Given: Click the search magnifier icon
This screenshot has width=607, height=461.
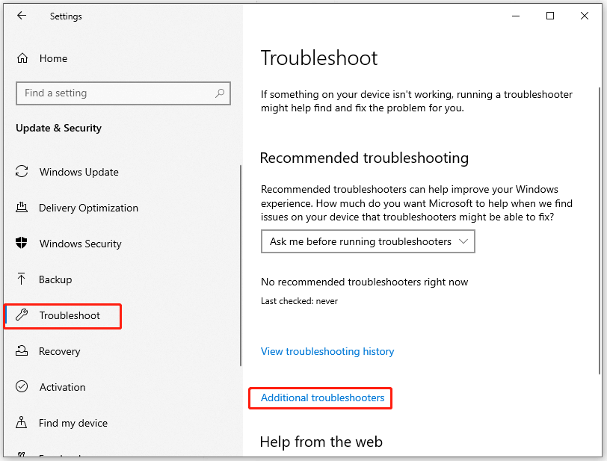Looking at the screenshot, I should 220,93.
